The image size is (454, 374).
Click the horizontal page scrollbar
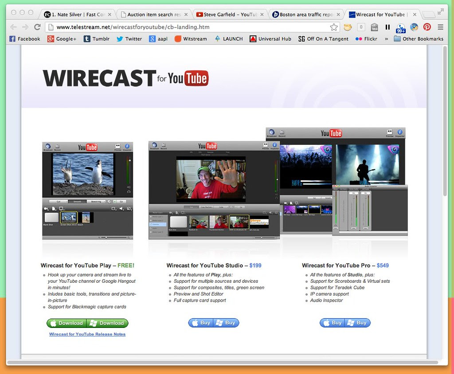click(223, 362)
